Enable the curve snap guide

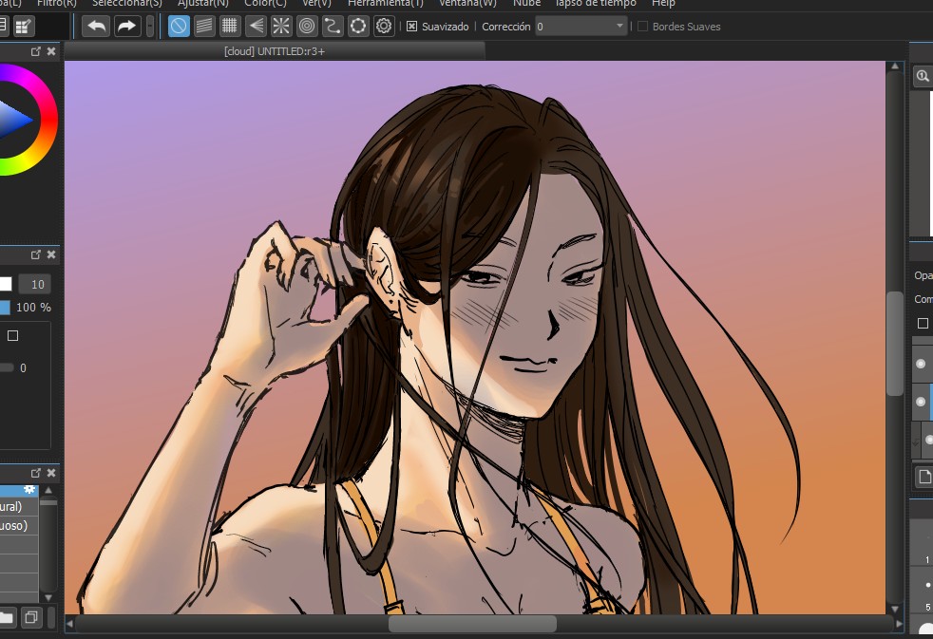(x=333, y=27)
